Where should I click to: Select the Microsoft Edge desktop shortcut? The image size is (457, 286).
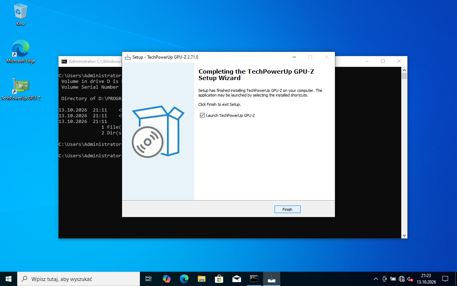coord(21,51)
